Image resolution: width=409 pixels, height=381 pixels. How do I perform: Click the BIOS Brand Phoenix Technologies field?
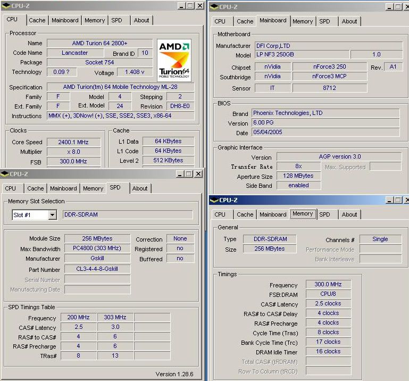pos(325,113)
